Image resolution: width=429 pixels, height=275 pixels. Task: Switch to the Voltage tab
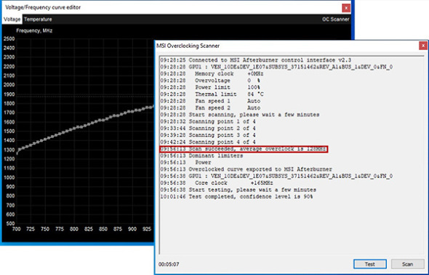(x=12, y=20)
